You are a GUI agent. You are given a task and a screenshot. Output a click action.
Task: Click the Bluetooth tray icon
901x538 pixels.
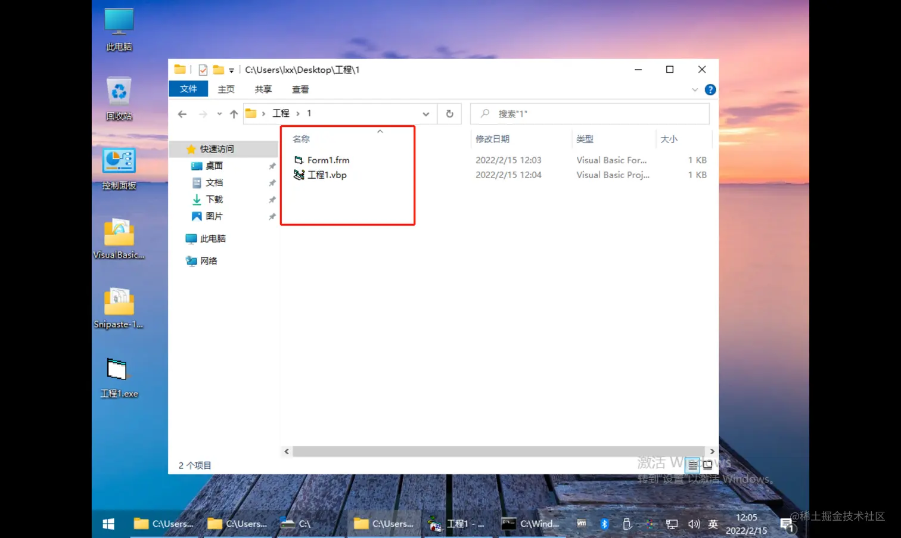(x=604, y=524)
